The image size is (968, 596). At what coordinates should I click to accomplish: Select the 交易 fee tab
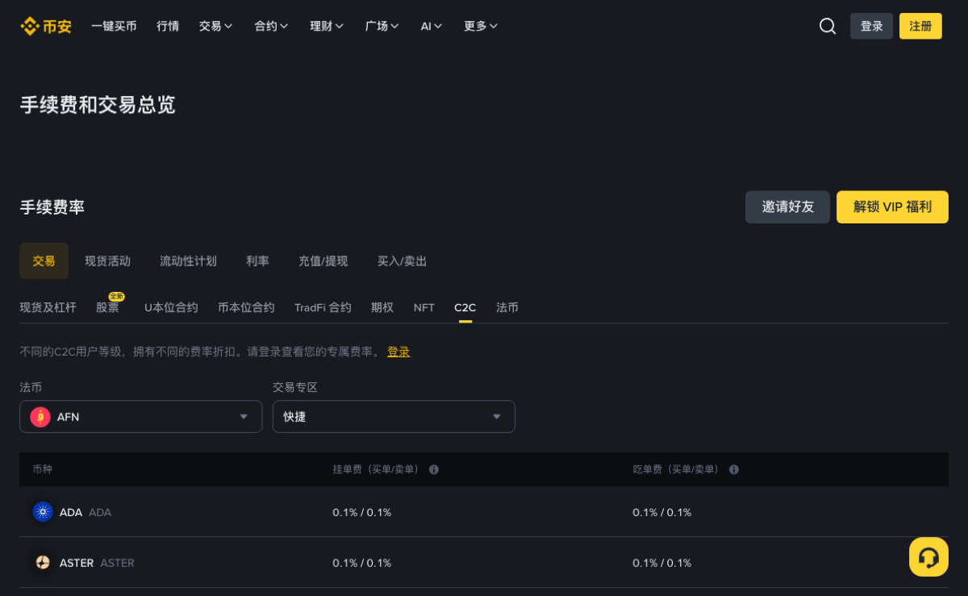44,261
